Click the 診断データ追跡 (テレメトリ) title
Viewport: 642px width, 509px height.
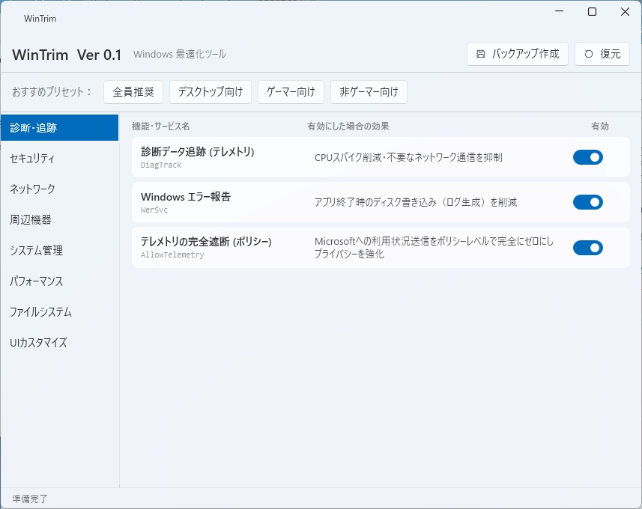(x=197, y=152)
